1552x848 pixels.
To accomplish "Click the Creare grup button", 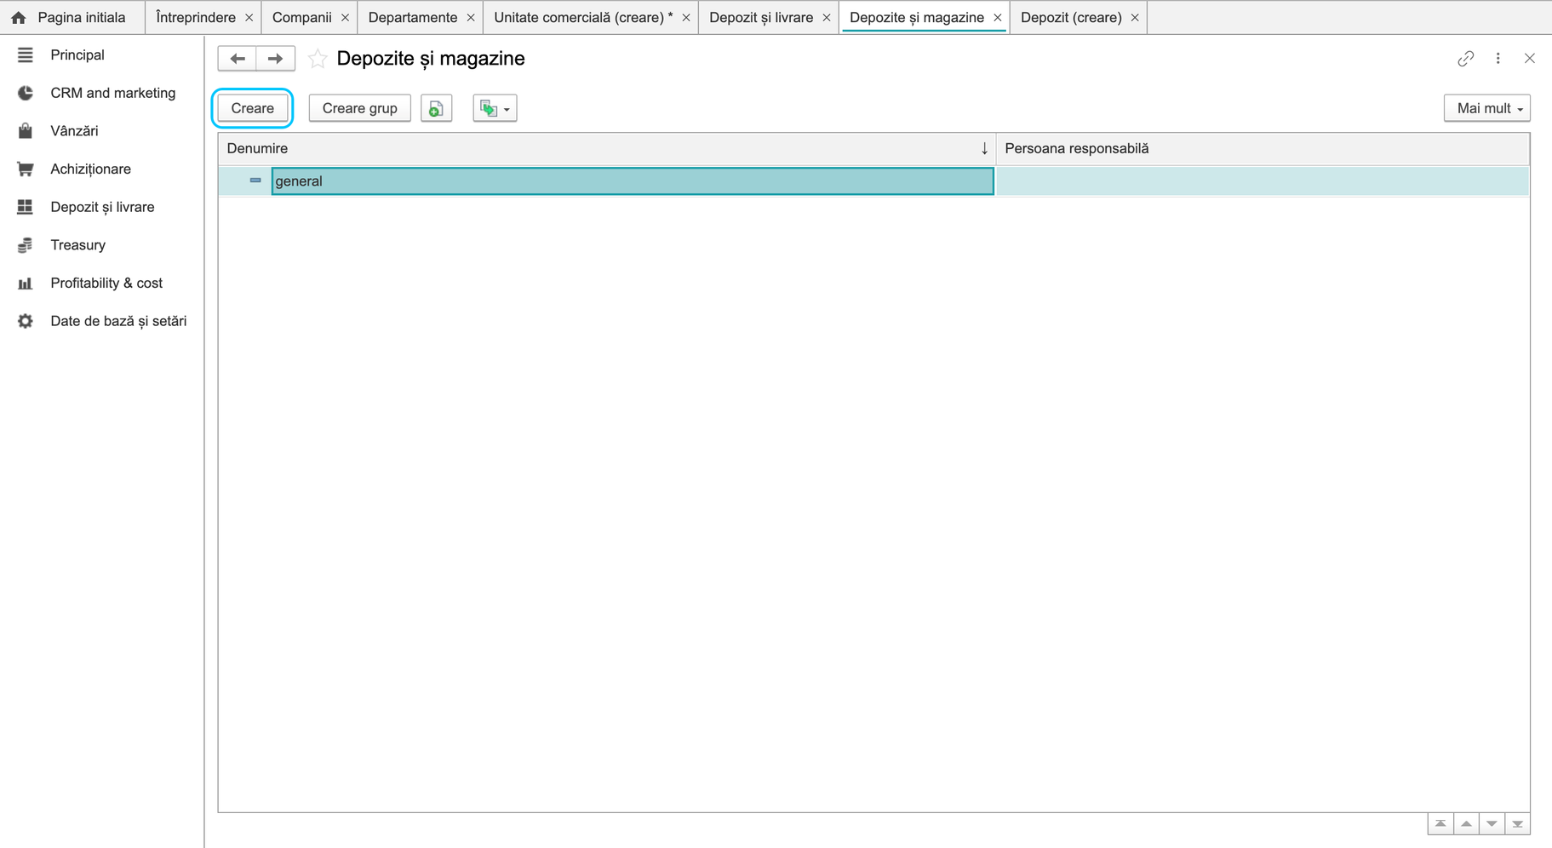I will (359, 108).
